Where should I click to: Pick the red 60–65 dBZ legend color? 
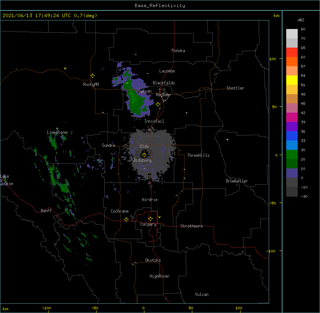292,52
